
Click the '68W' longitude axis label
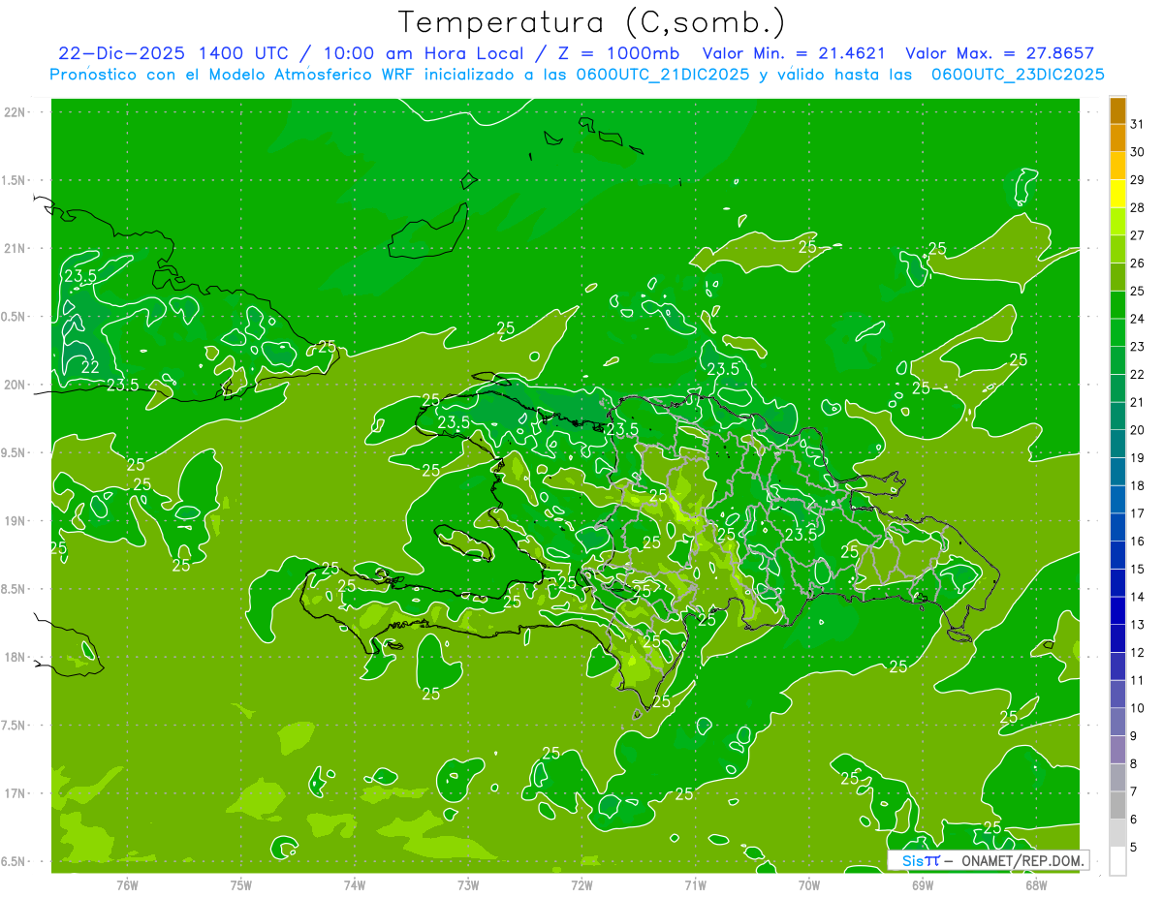pos(1036,884)
